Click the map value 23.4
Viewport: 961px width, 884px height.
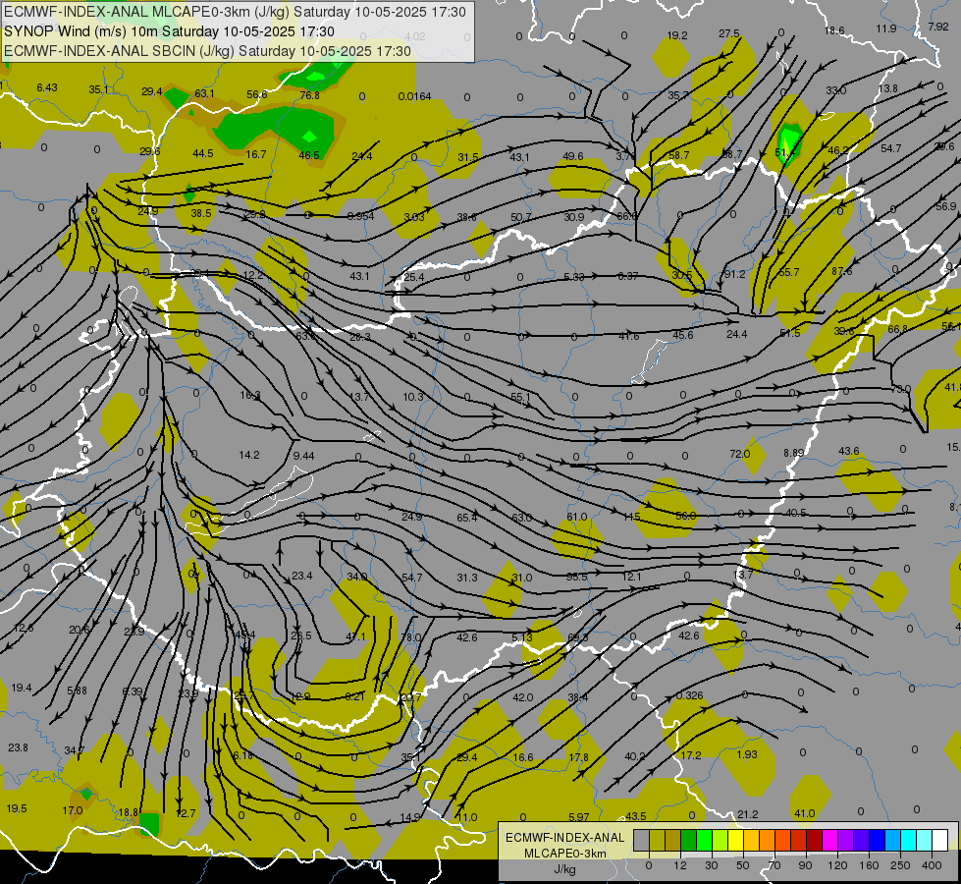coord(302,576)
